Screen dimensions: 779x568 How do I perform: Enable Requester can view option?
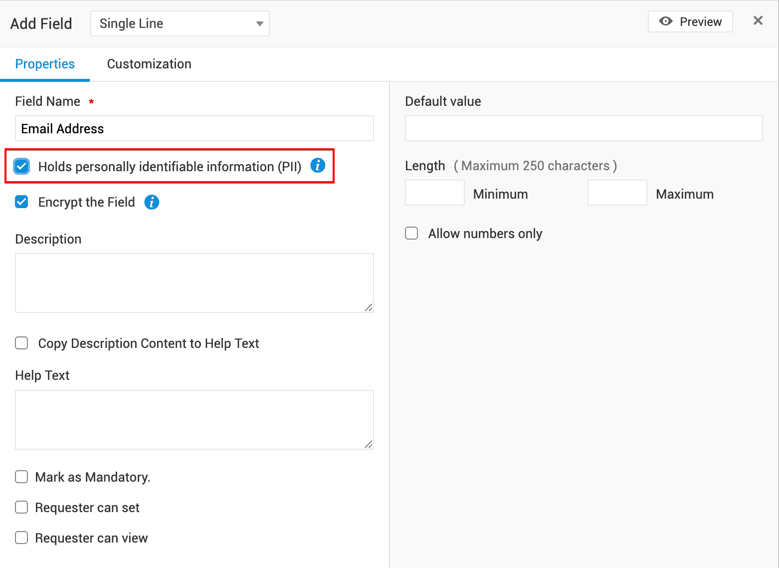22,538
